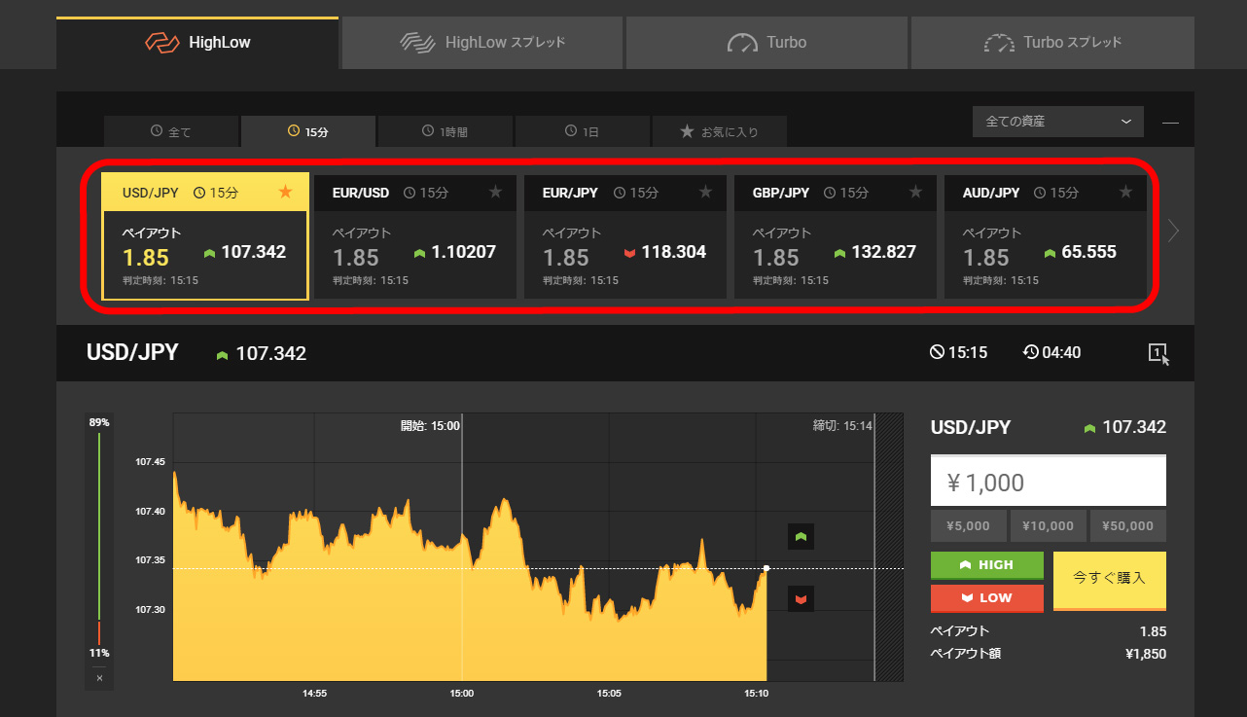Show the next asset cards with the right chevron

coord(1174,231)
